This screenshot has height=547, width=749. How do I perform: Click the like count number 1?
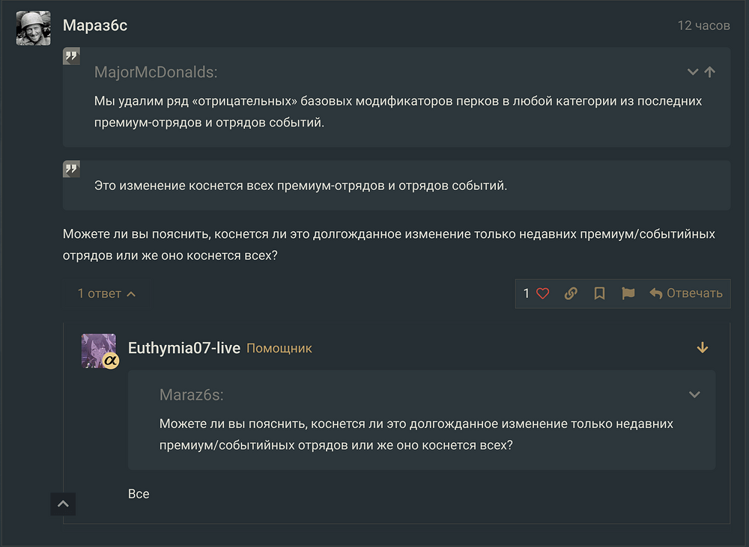click(x=526, y=293)
